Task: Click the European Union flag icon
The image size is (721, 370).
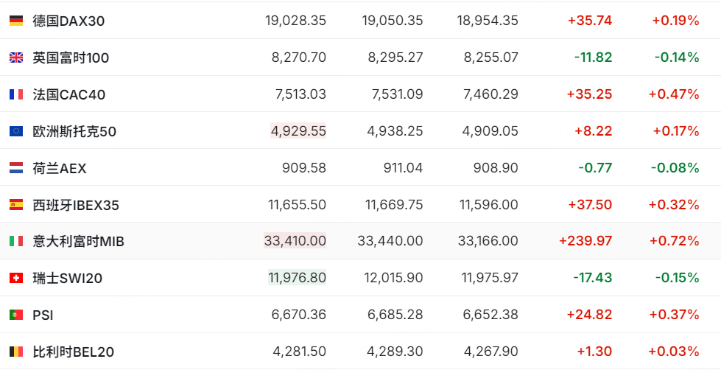Action: [x=15, y=131]
